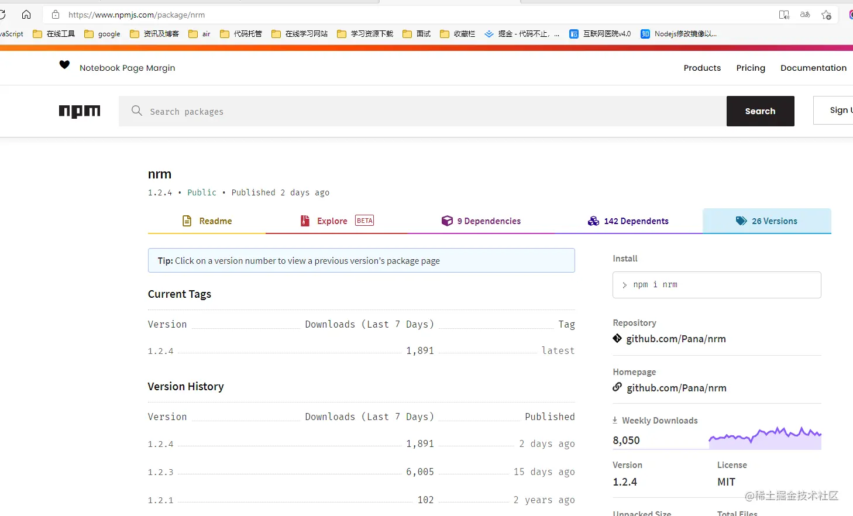Click the browser address bar URL
The image size is (853, 516).
click(x=136, y=15)
